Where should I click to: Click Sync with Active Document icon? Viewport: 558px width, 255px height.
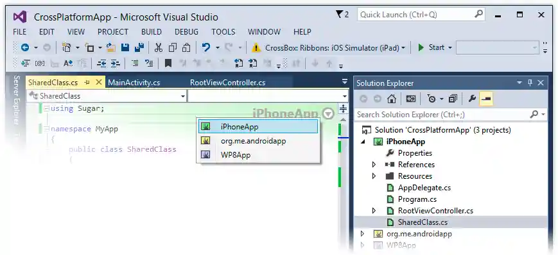pyautogui.click(x=411, y=99)
